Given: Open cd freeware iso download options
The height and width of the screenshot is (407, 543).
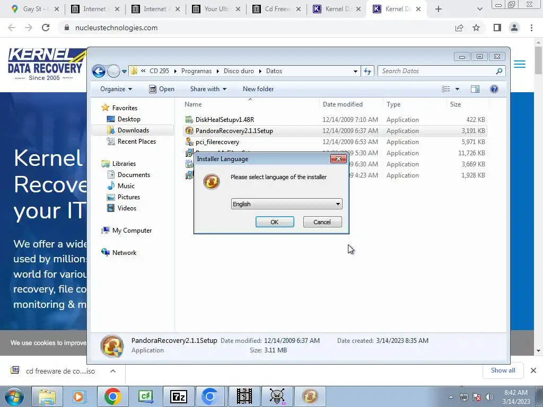Looking at the screenshot, I should (x=113, y=371).
